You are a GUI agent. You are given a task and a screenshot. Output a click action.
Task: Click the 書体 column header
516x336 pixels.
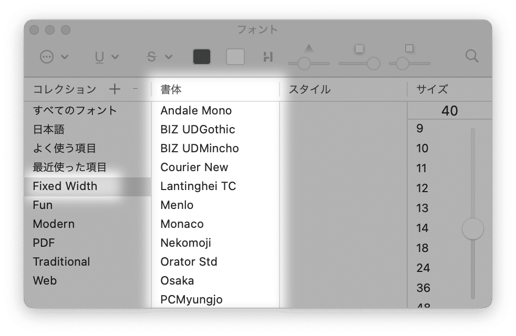point(215,89)
